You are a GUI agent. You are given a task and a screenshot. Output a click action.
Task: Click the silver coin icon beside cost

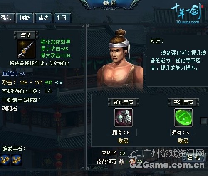[x=121, y=162]
